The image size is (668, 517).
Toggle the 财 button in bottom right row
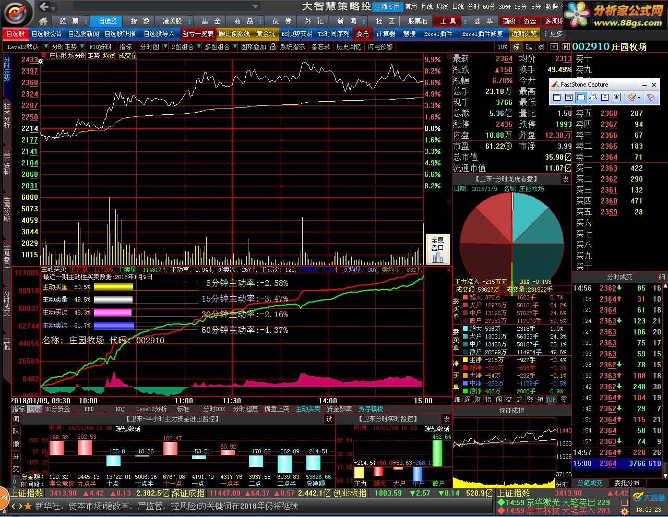[x=478, y=400]
